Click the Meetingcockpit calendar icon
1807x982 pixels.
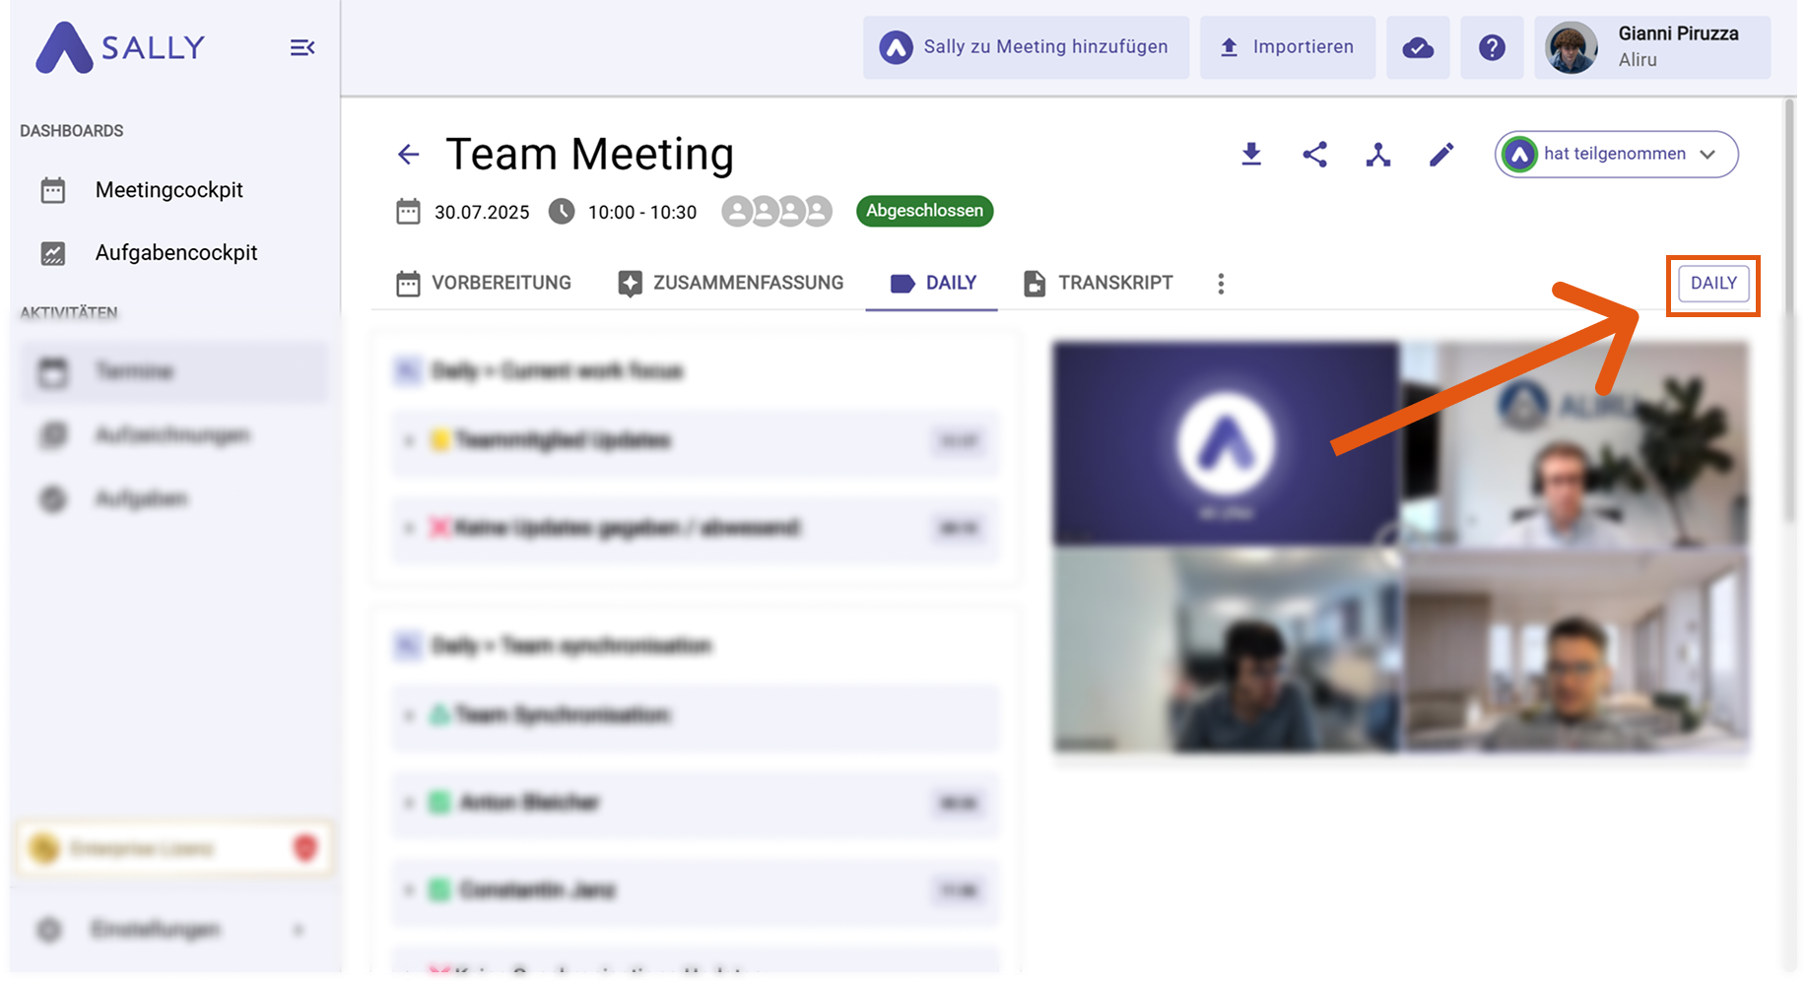53,190
